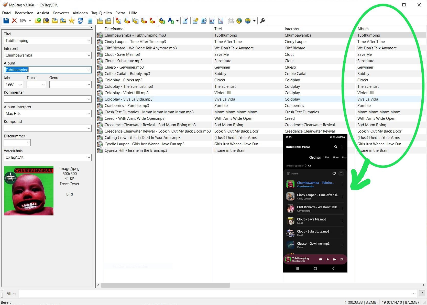
Task: Click change directory folder icon with checkmark
Action: (38, 21)
